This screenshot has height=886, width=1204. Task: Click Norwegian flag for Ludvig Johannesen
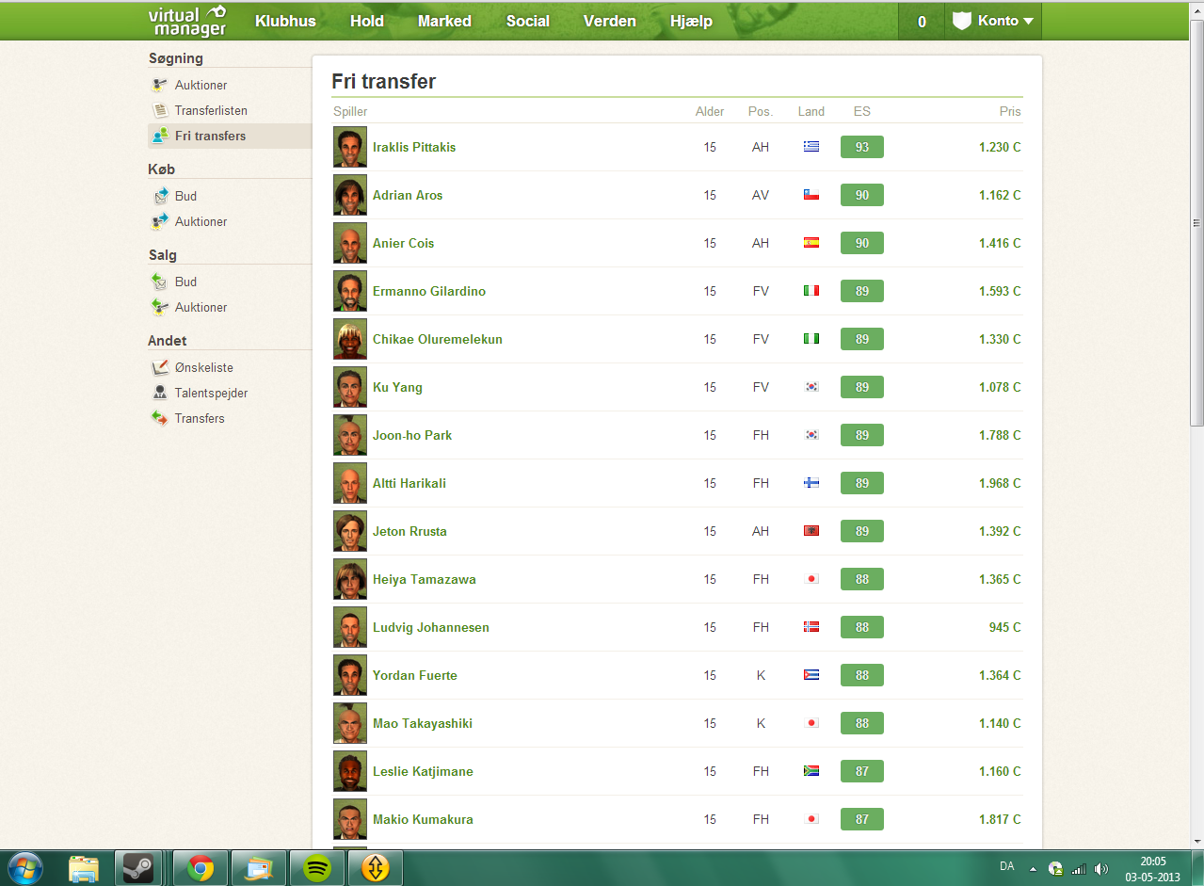[811, 627]
